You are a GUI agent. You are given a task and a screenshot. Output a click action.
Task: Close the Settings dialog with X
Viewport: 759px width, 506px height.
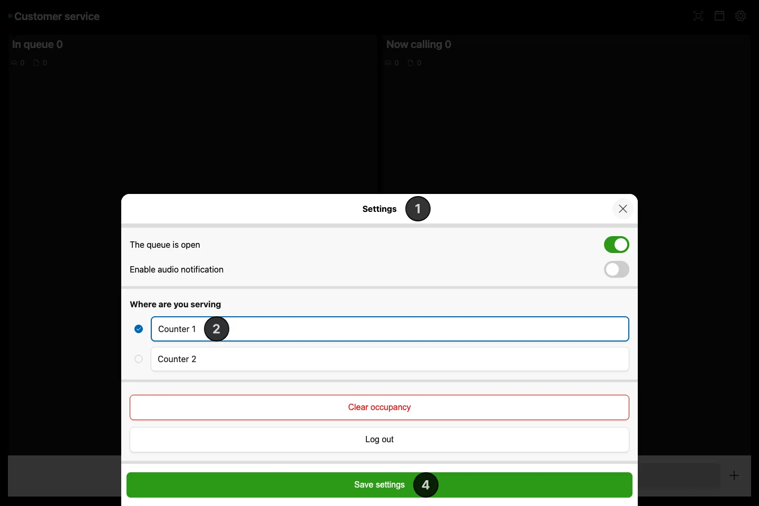click(x=622, y=209)
